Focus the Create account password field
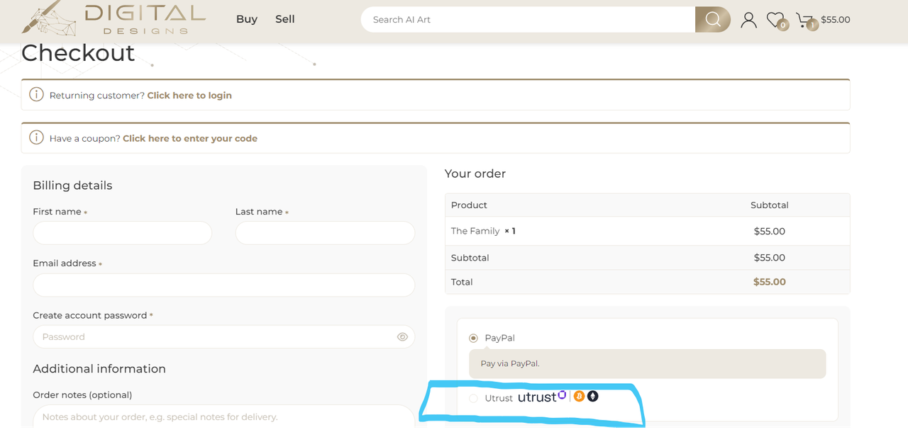 (223, 337)
